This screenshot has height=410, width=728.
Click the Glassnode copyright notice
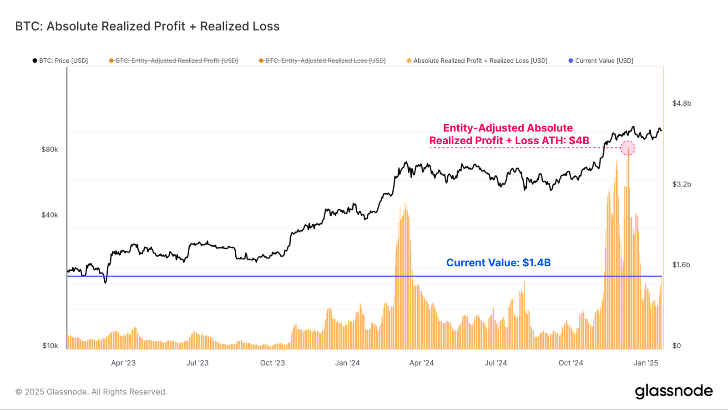(x=91, y=392)
